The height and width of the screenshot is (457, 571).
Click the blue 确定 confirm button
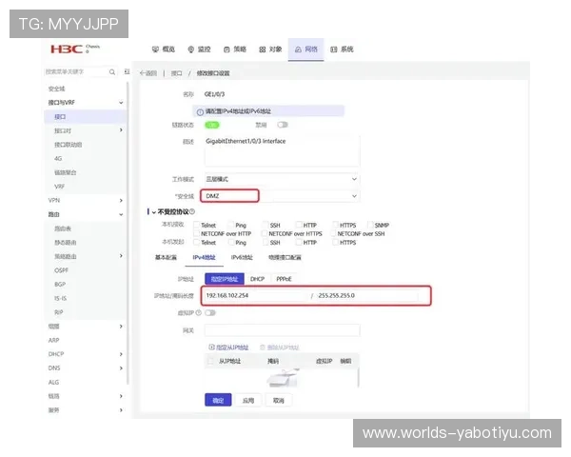[x=218, y=400]
